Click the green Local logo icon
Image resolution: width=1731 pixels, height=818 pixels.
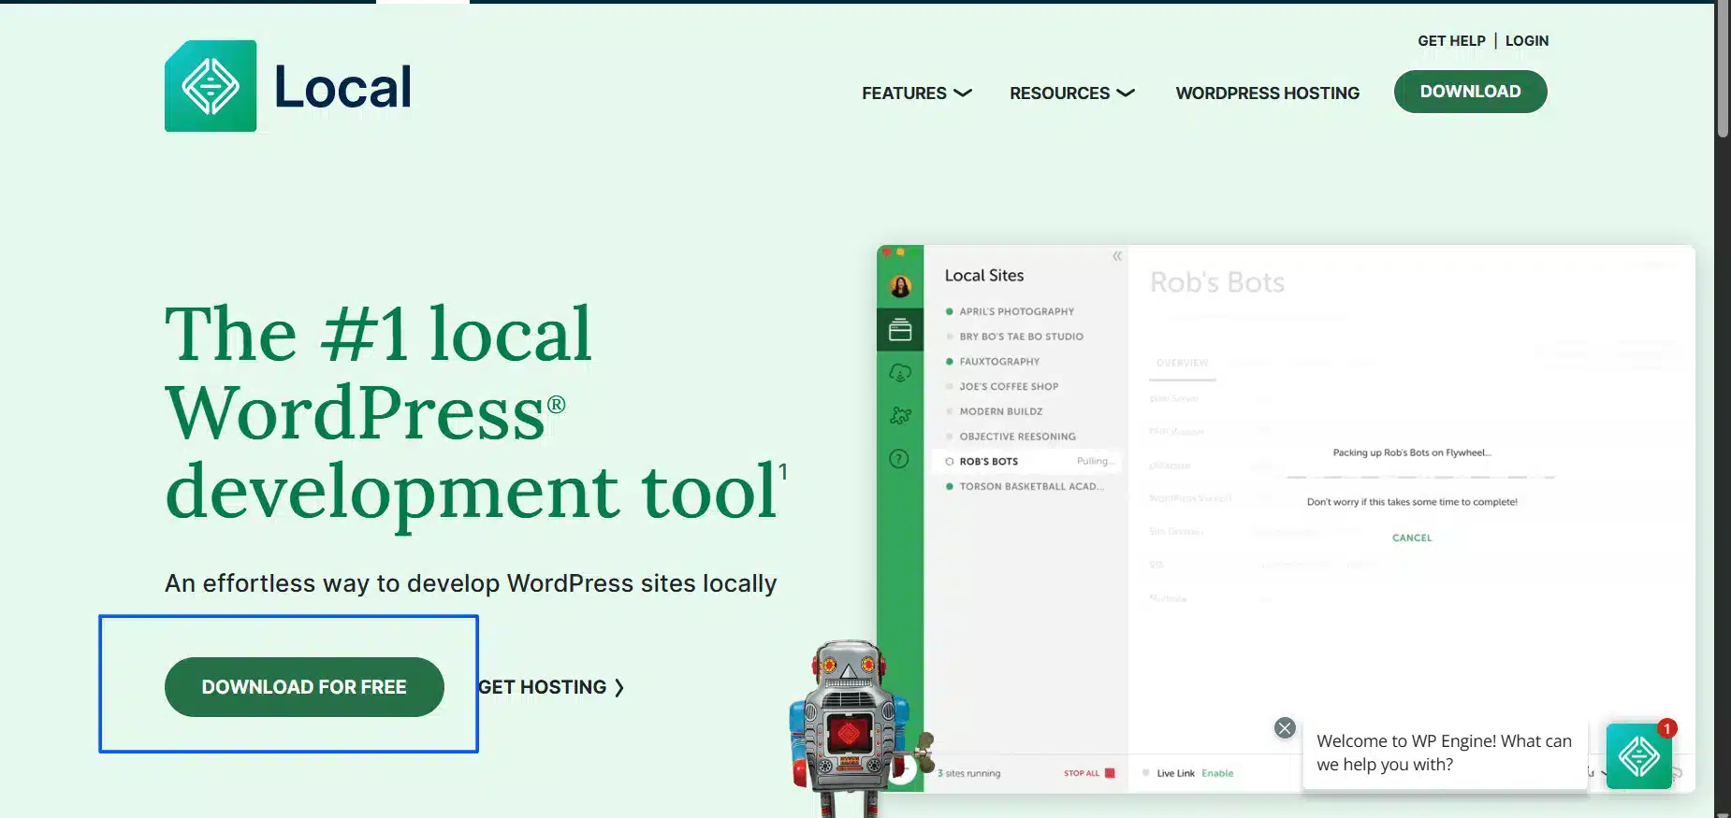(211, 86)
